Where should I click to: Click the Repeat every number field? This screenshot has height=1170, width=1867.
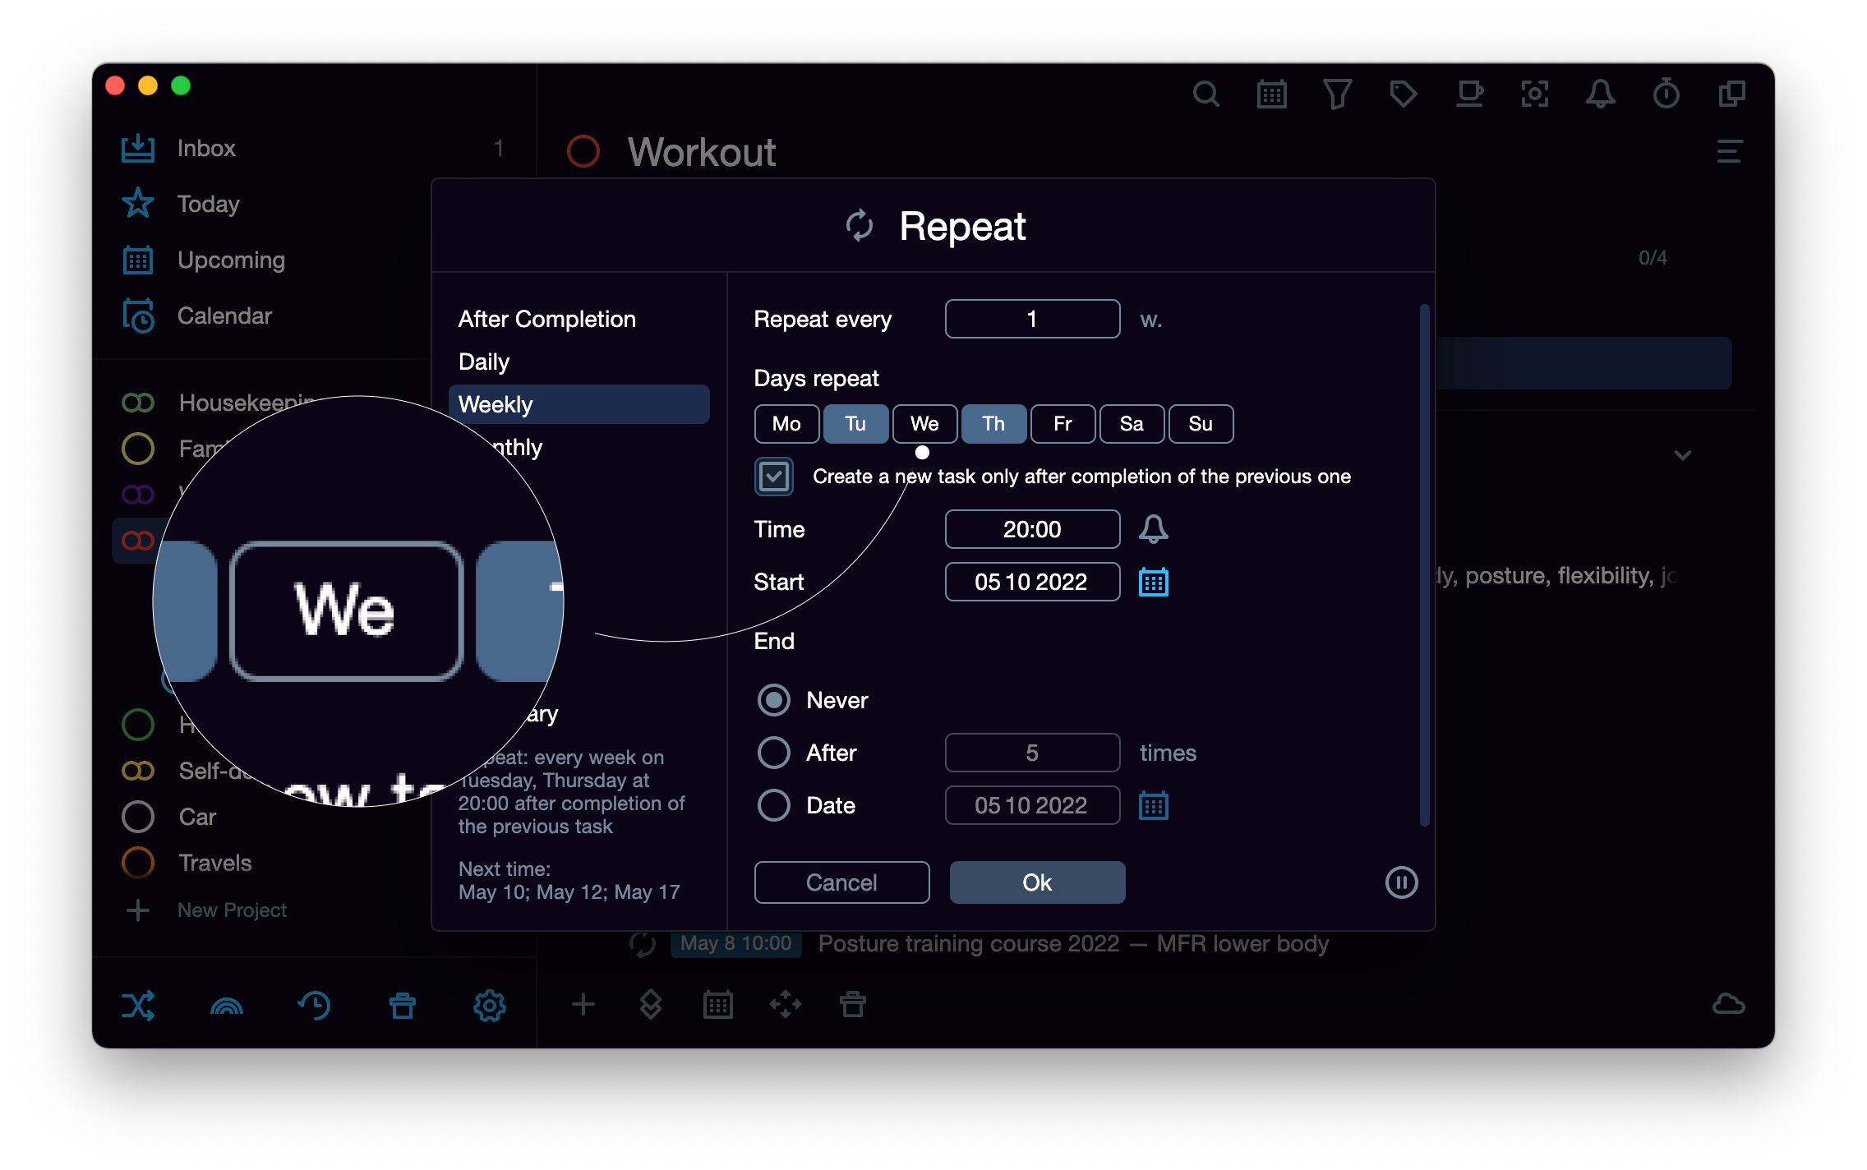click(x=1033, y=319)
